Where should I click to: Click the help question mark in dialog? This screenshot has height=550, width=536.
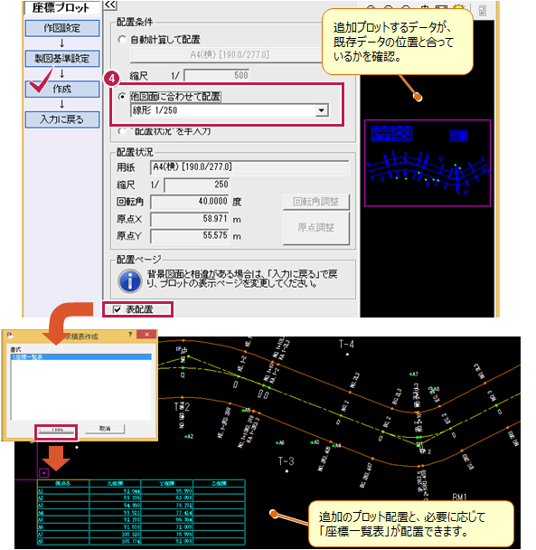[x=130, y=335]
